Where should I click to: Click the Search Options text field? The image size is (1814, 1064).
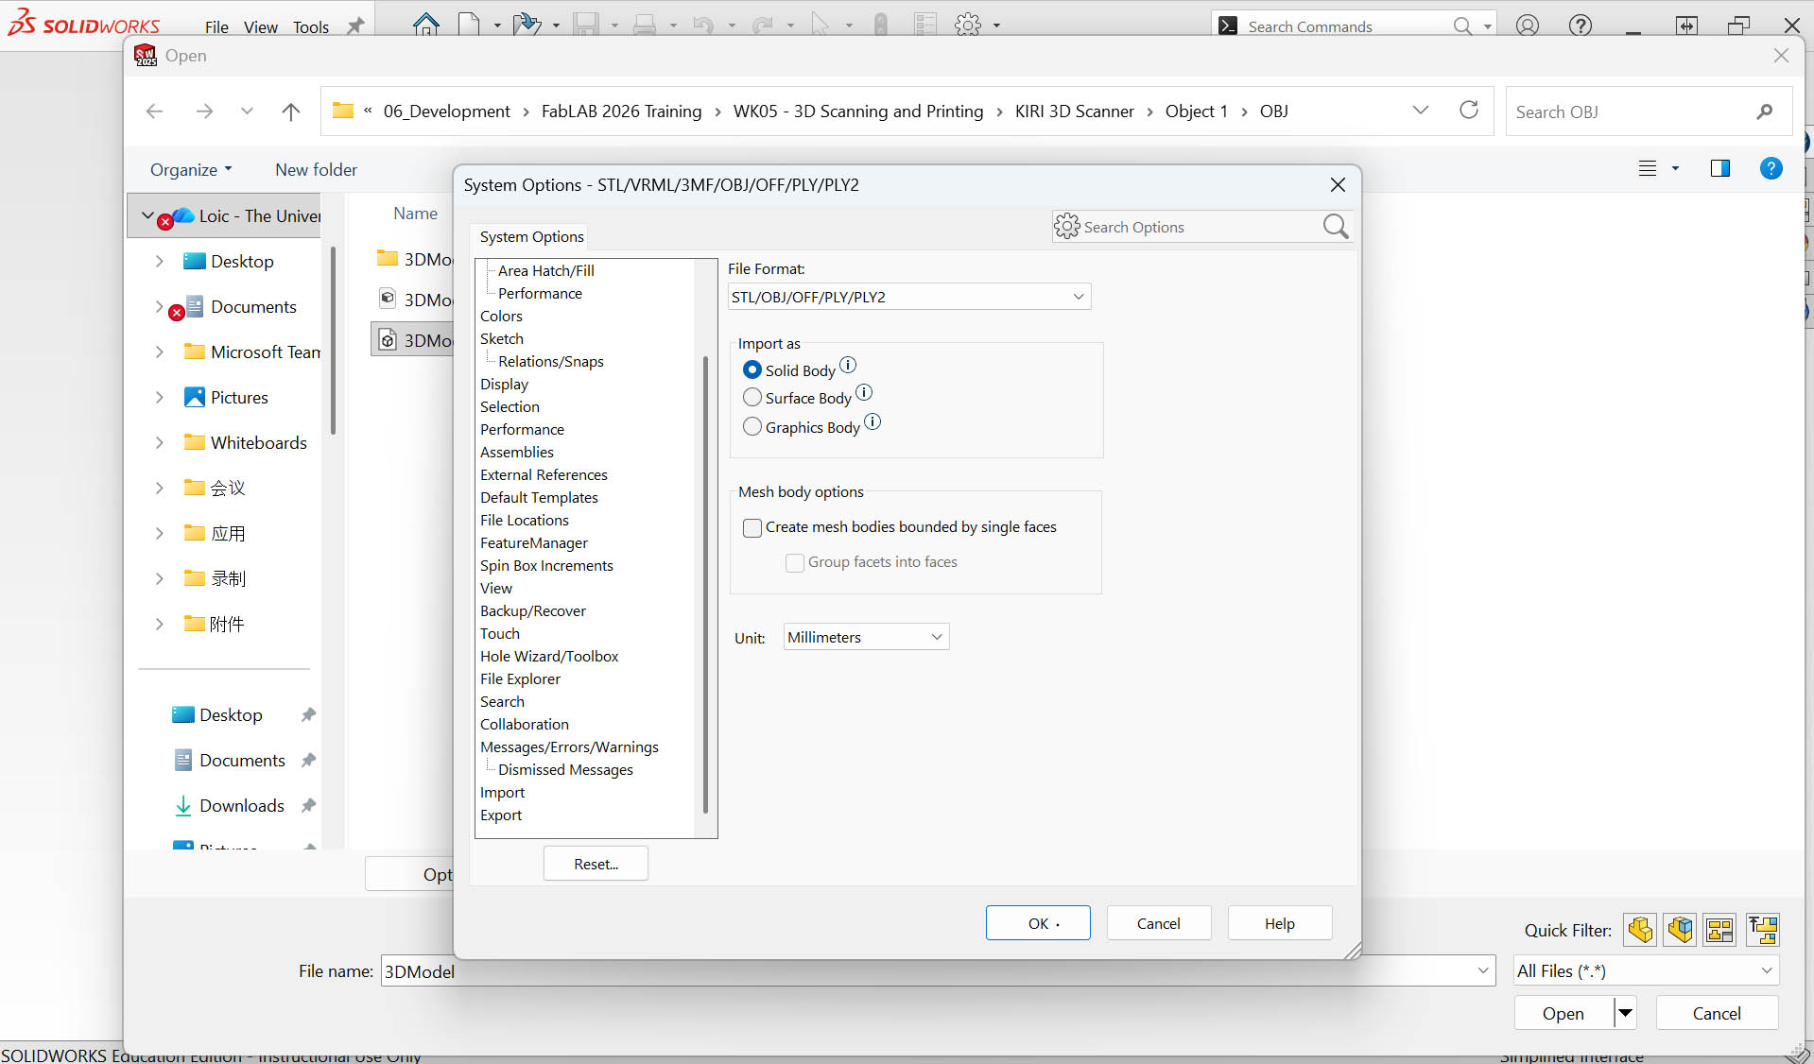point(1201,227)
